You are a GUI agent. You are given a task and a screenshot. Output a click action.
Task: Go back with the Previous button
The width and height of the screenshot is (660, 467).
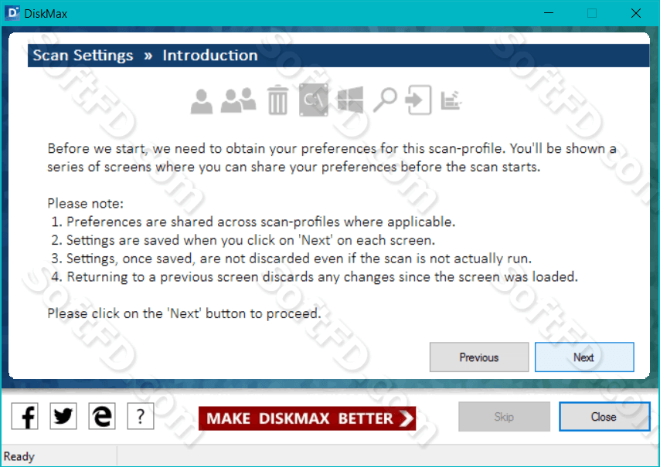[479, 357]
